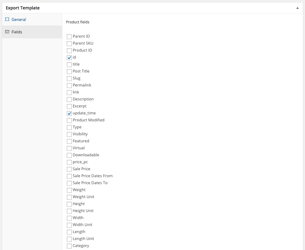
Task: Click the General ticket icon
Action: 7,19
